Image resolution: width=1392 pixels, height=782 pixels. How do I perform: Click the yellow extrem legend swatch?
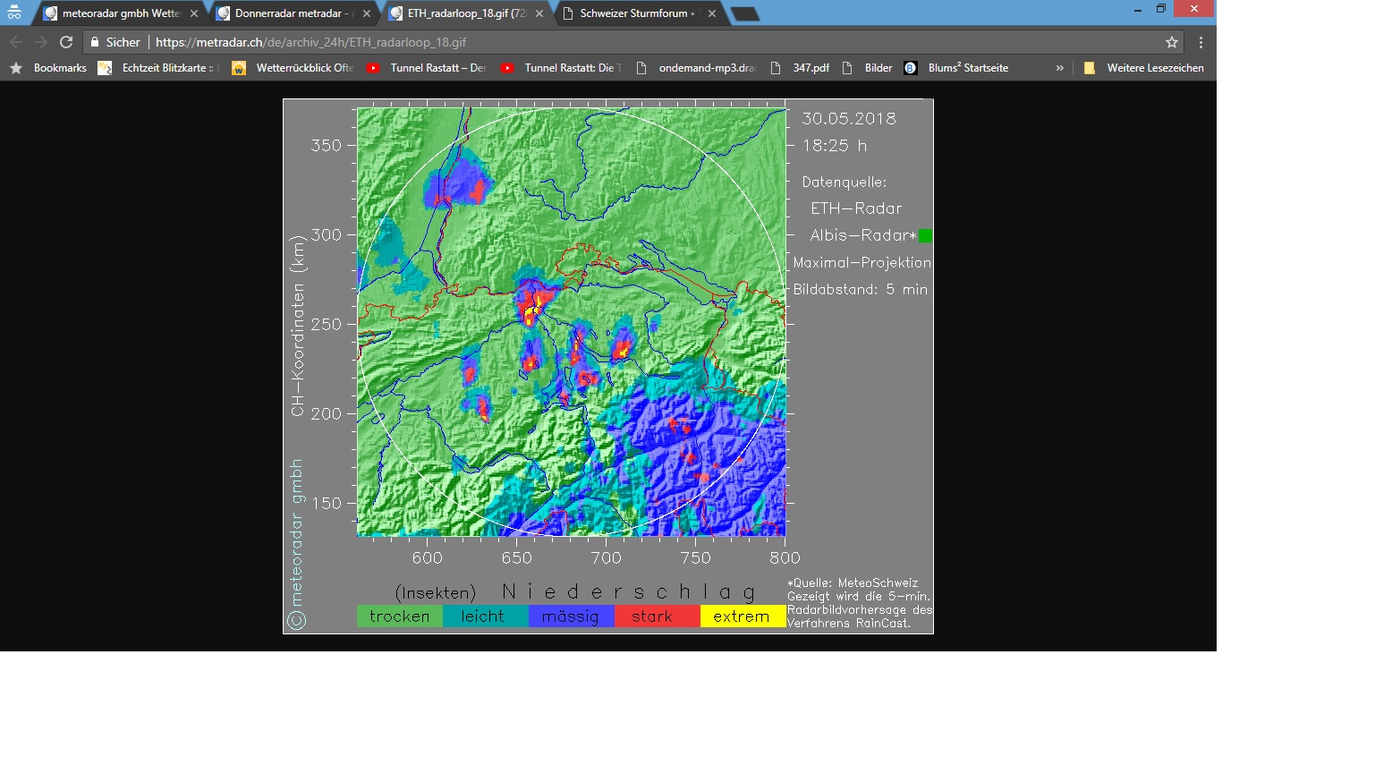click(742, 616)
